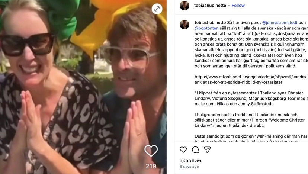Open comments with the speech bubble icon
This screenshot has width=308, height=174.
195,150
